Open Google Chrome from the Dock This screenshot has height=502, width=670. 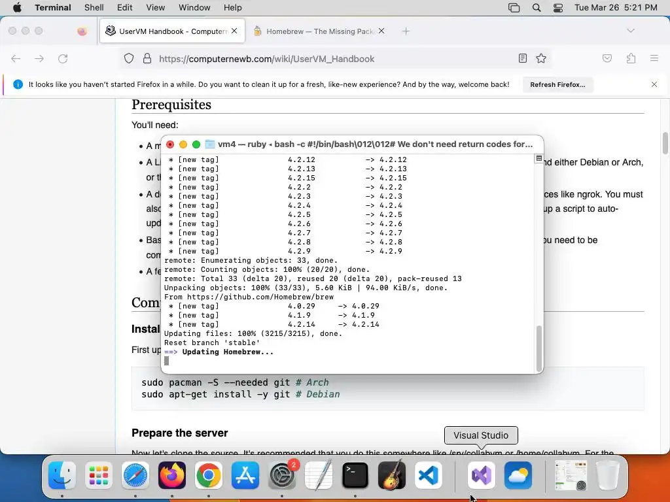point(209,475)
